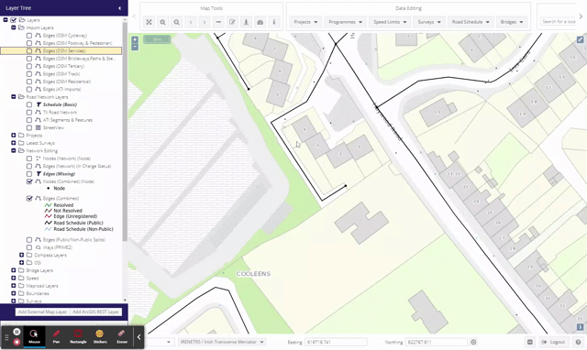Open the Road Schedule menu
This screenshot has height=350, width=587.
[471, 22]
